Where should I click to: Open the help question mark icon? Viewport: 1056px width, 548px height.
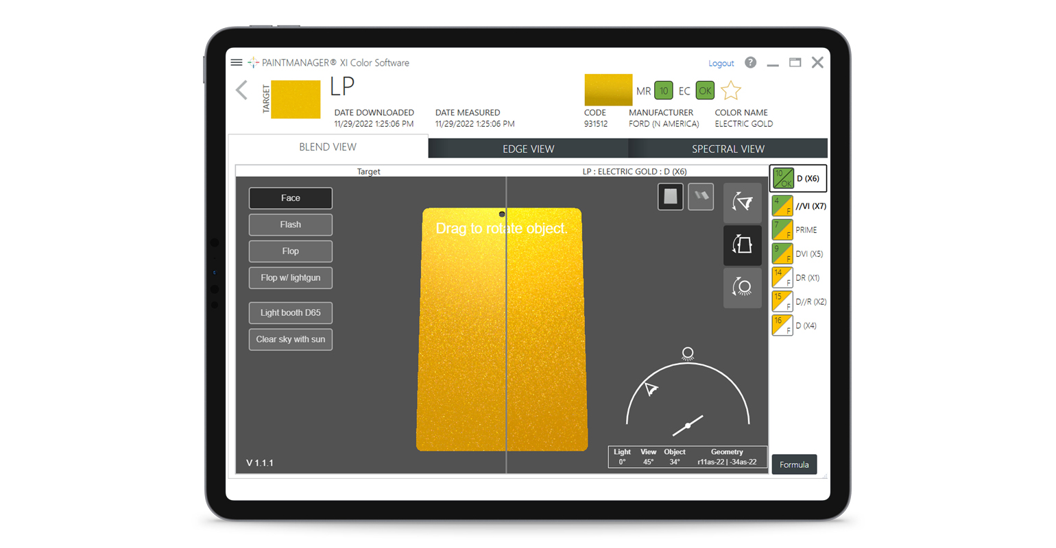tap(750, 62)
